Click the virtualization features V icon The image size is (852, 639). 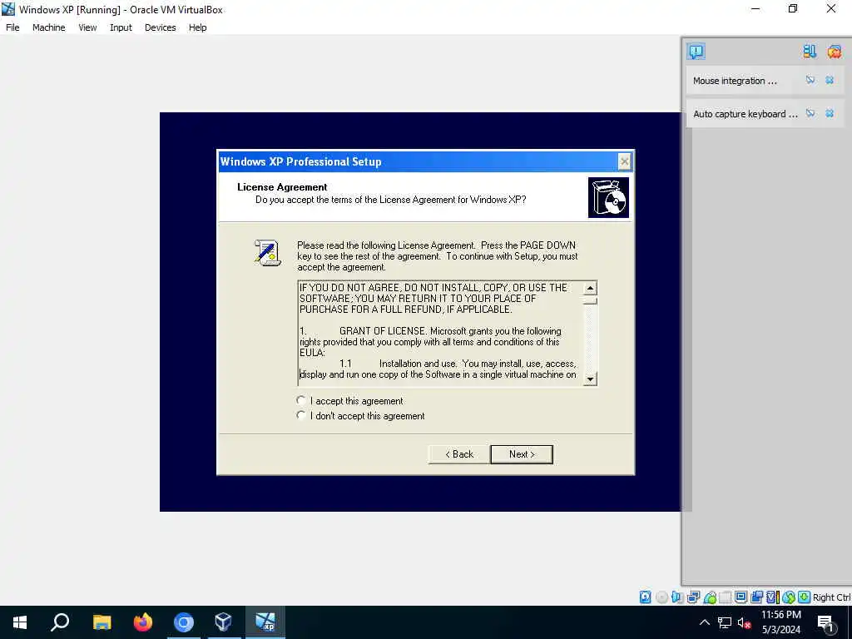[772, 597]
